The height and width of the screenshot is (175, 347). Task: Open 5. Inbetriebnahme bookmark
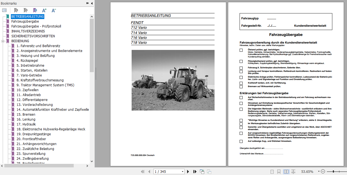tap(30, 66)
